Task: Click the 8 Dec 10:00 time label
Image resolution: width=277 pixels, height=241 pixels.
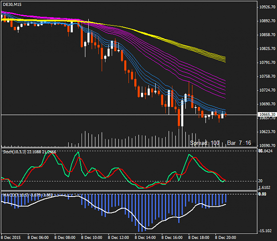Action: pyautogui.click(x=91, y=237)
